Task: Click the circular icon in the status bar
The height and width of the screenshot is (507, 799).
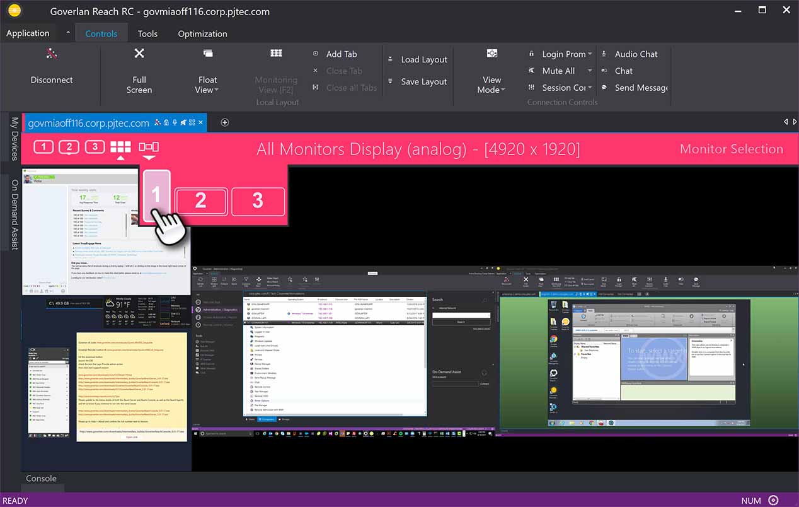Action: [x=774, y=501]
